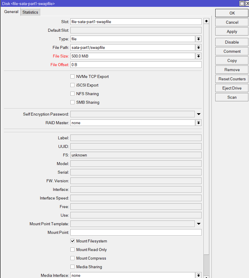Add a Comment to the disk

[232, 51]
